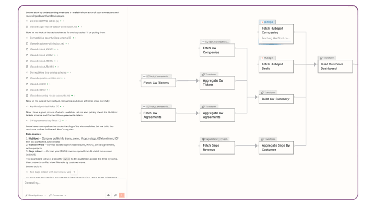Expand equation-entities.md step chevron
This screenshot has width=376, height=205.
tap(65, 78)
